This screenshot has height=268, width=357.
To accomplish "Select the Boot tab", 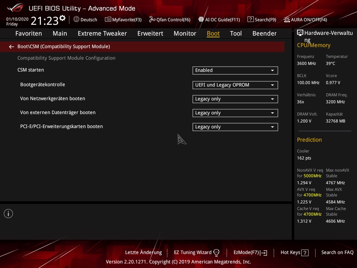I will click(213, 33).
